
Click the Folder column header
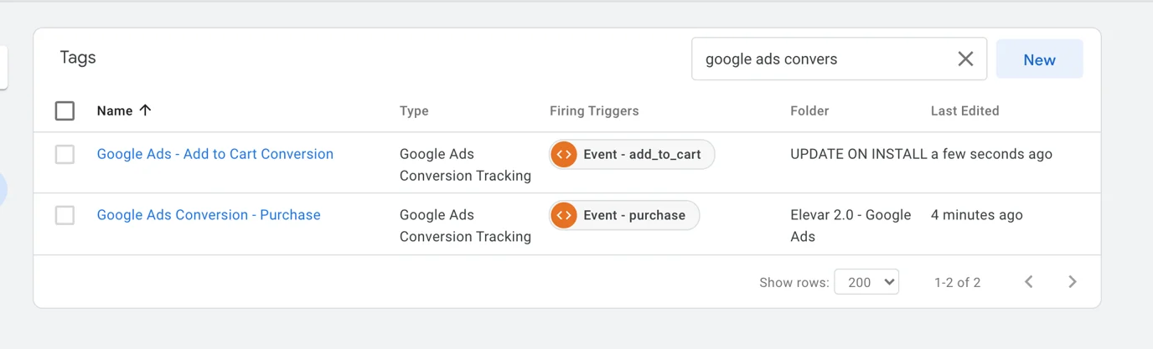click(x=809, y=110)
